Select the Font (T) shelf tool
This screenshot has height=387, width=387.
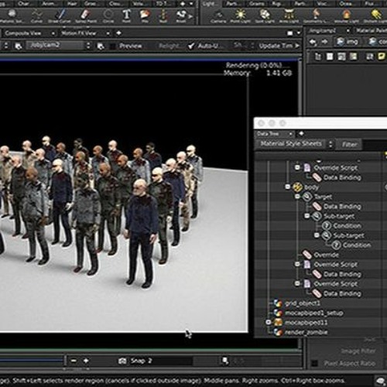click(x=126, y=16)
